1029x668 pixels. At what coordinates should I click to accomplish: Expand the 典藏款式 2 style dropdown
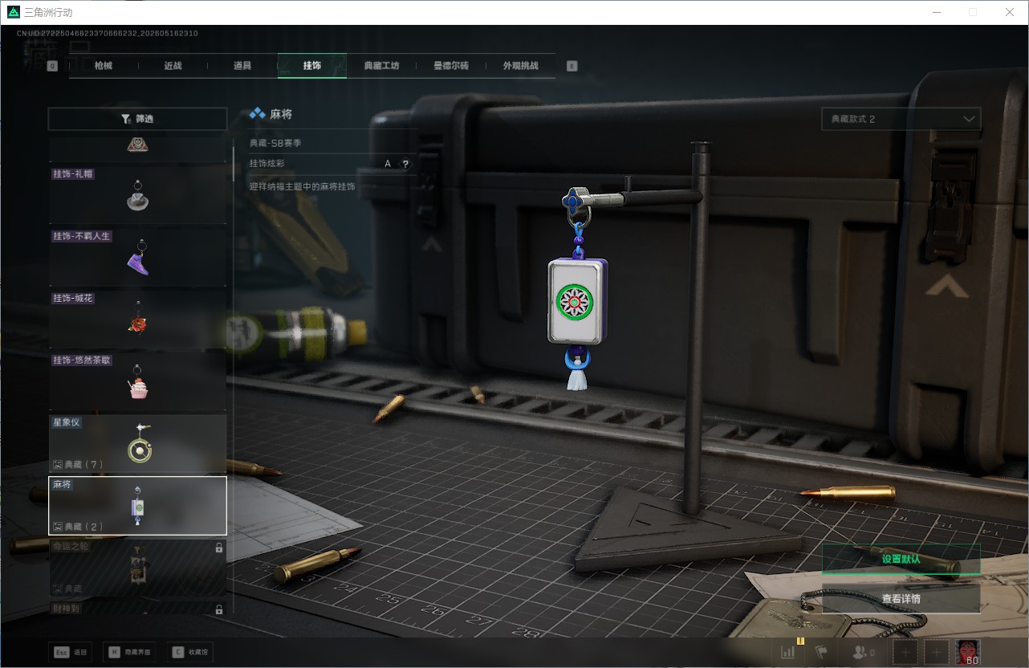[x=901, y=119]
